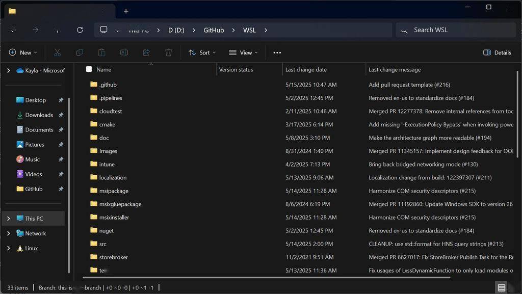This screenshot has width=522, height=294.
Task: Click the Copy icon in the toolbar
Action: tap(79, 52)
